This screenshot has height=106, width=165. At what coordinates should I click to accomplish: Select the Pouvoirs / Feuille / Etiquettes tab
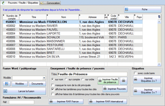(x=20, y=3)
